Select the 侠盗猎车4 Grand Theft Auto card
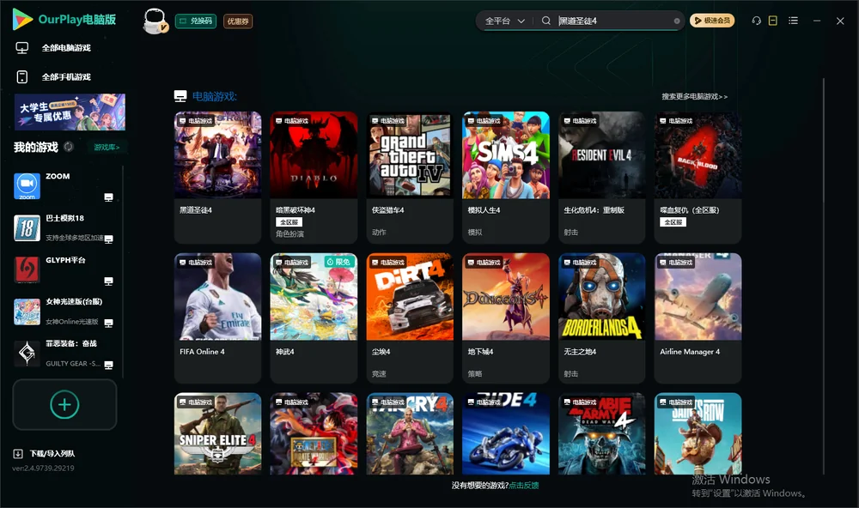This screenshot has height=508, width=859. [410, 178]
